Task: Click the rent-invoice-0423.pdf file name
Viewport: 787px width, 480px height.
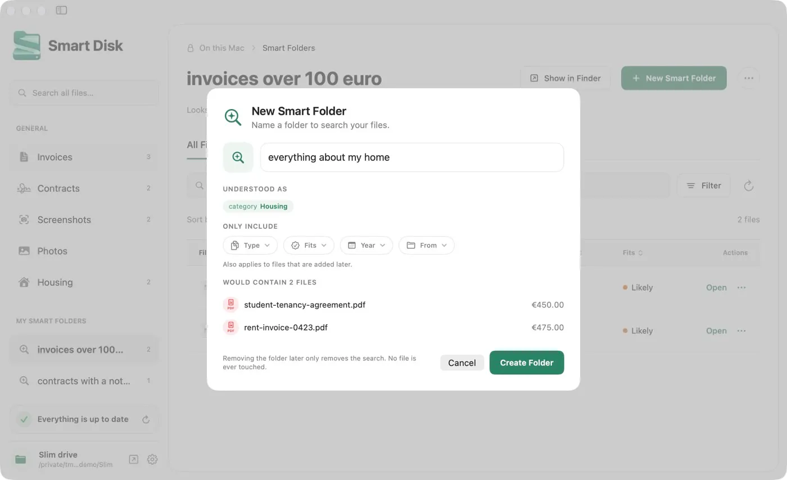Action: point(286,327)
